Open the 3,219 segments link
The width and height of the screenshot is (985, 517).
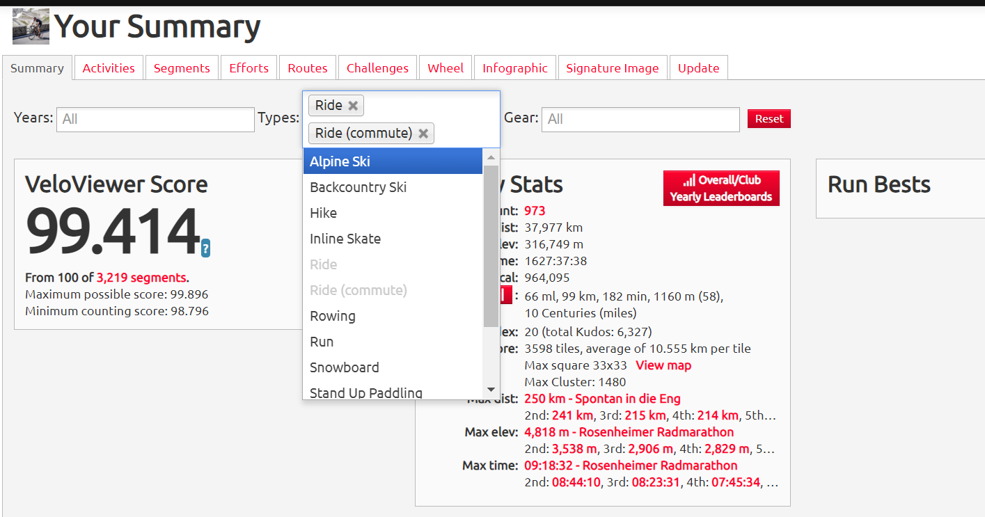[x=141, y=277]
